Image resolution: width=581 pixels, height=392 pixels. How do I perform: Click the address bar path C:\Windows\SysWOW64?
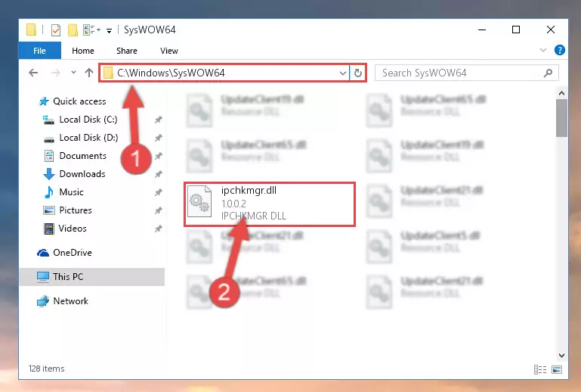171,73
